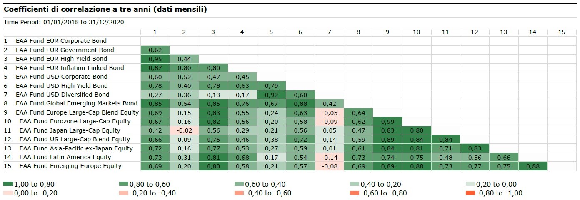Image resolution: width=580 pixels, height=200 pixels.
Task: Click the EAA Fund EUR Corporate Bond row label
Action: [x=61, y=41]
